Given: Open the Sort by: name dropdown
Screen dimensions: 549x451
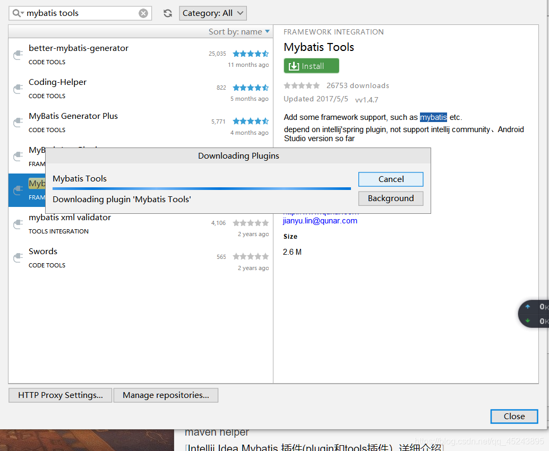Looking at the screenshot, I should (x=239, y=32).
